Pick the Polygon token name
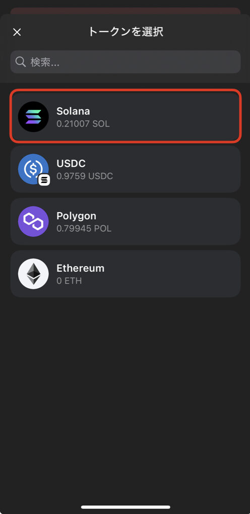 coord(77,216)
